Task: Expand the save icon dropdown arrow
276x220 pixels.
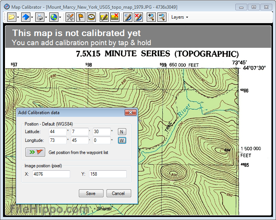Action: point(32,17)
